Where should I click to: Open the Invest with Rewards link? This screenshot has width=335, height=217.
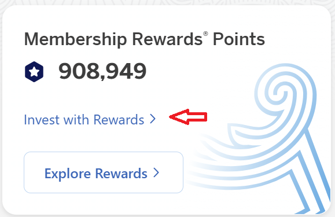pyautogui.click(x=90, y=119)
